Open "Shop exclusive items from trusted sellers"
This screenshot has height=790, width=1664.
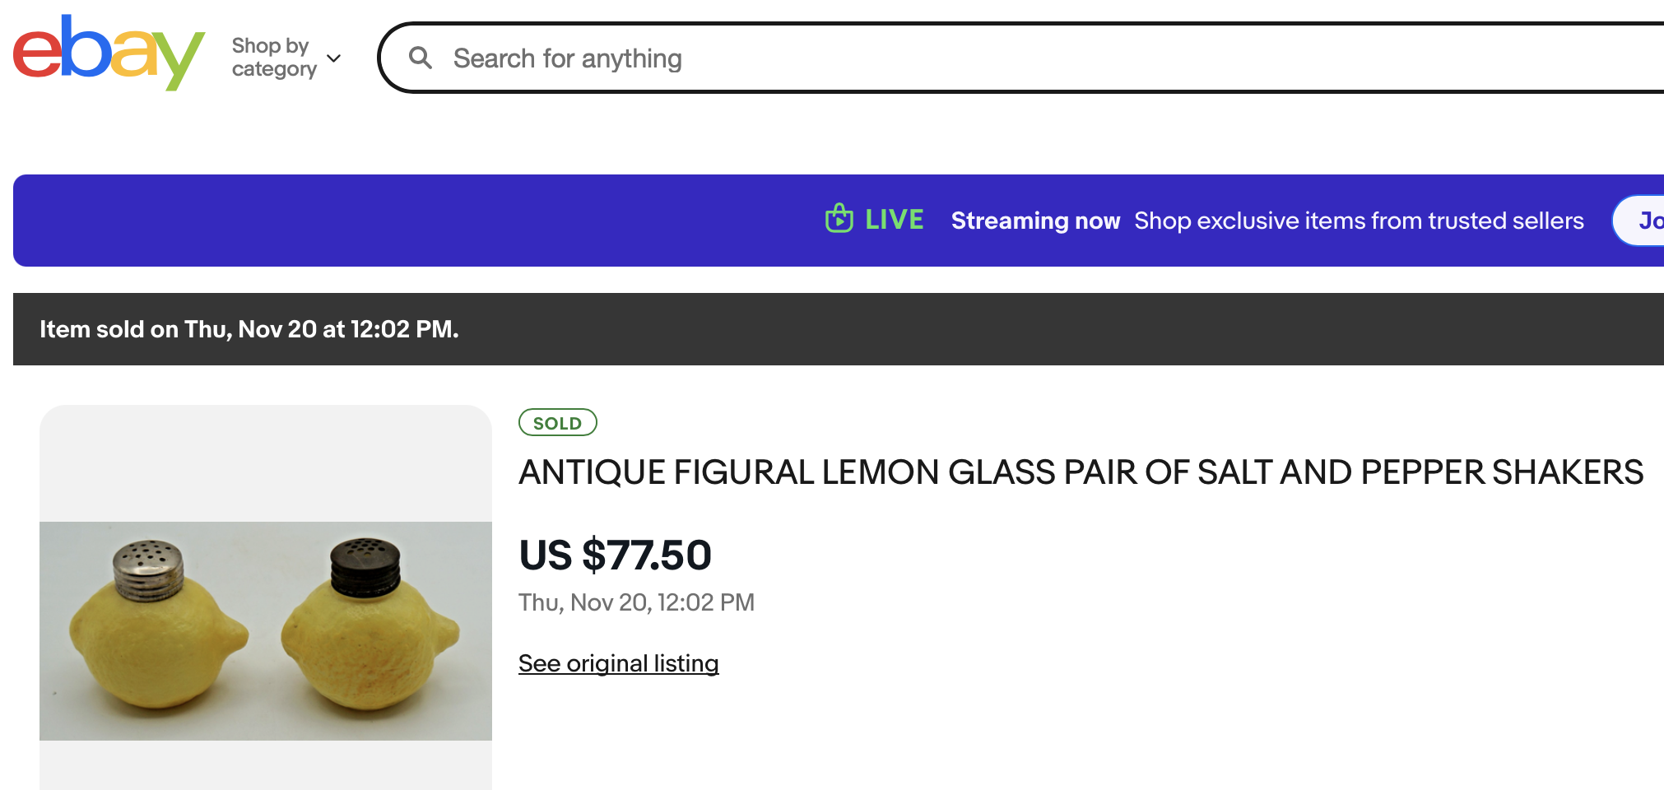(1359, 221)
